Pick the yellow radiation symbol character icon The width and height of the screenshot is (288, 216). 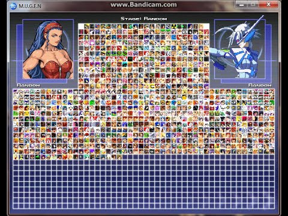tap(173, 26)
